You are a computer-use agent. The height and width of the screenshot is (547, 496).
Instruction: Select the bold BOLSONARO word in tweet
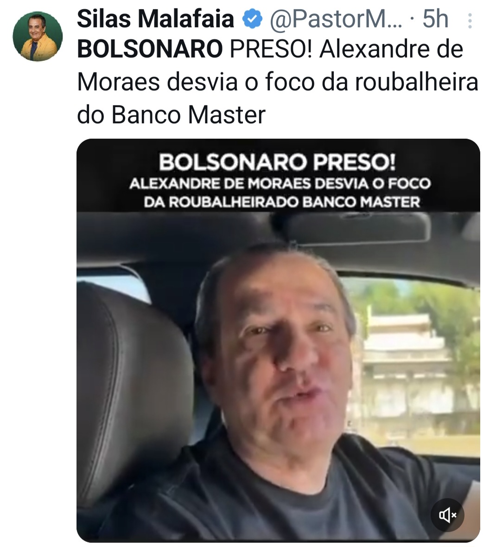pos(150,49)
